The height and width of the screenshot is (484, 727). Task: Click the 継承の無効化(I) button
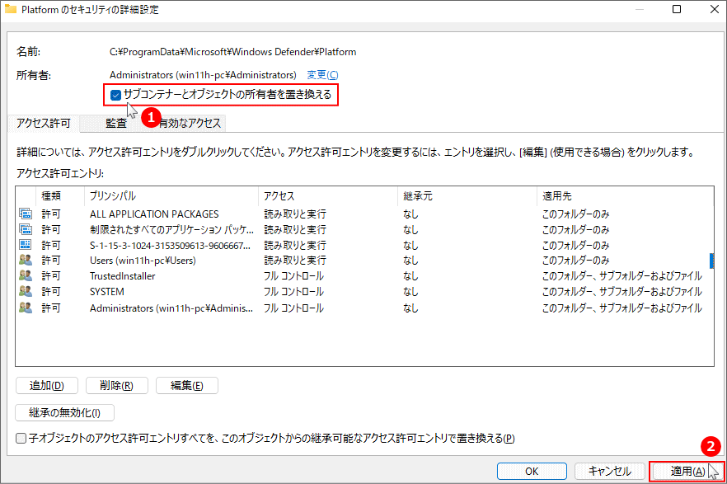click(x=64, y=412)
